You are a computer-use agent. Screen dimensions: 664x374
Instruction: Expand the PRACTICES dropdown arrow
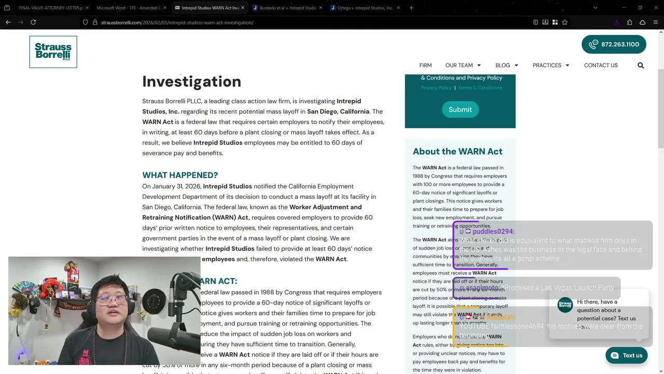pyautogui.click(x=568, y=65)
